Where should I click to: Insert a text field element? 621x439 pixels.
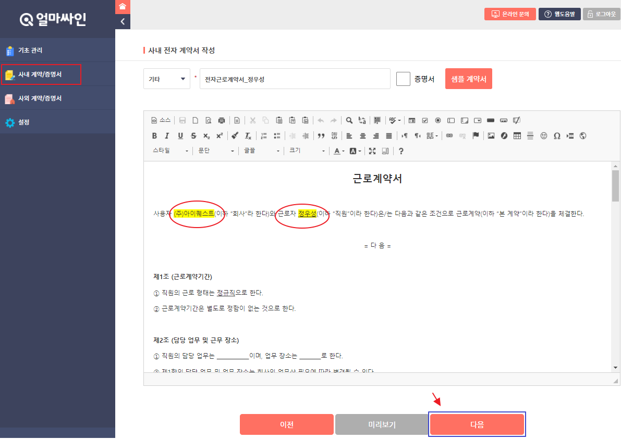[x=451, y=120]
